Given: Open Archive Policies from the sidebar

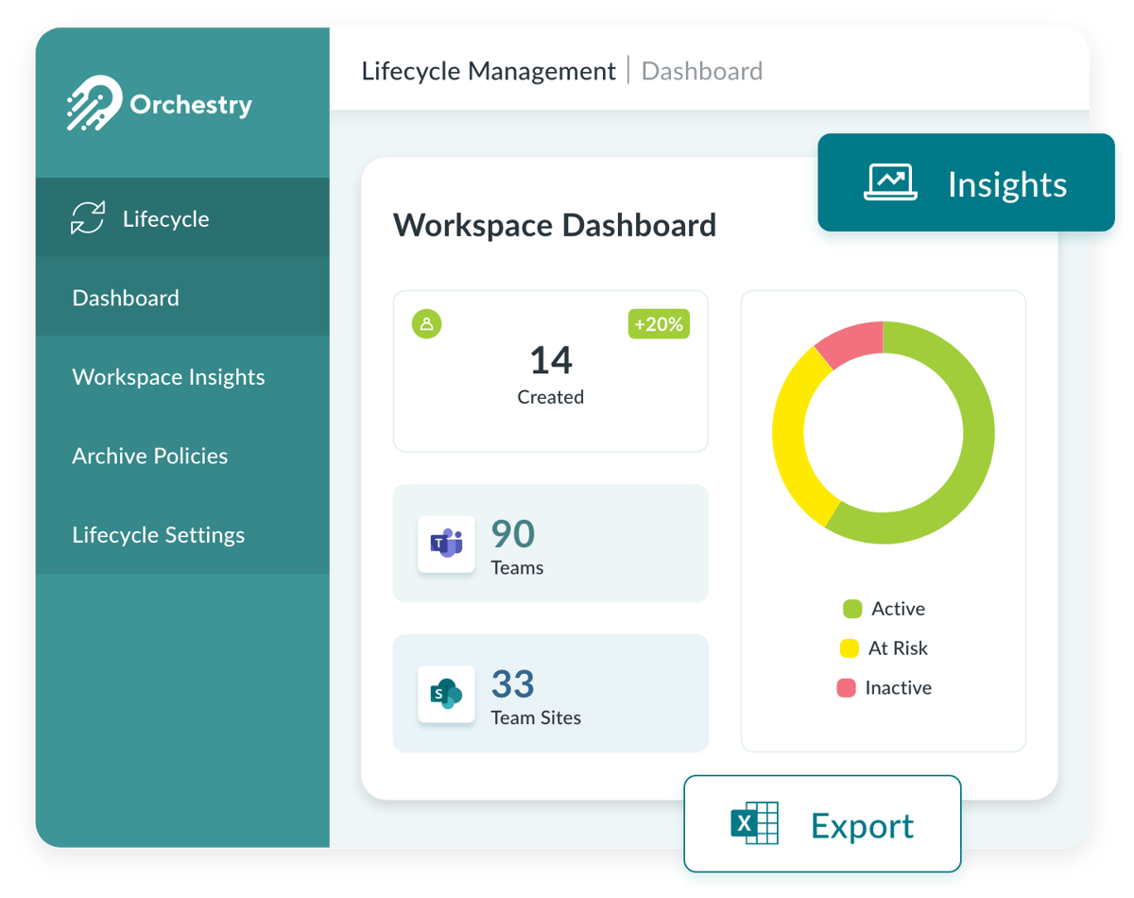Looking at the screenshot, I should point(150,456).
